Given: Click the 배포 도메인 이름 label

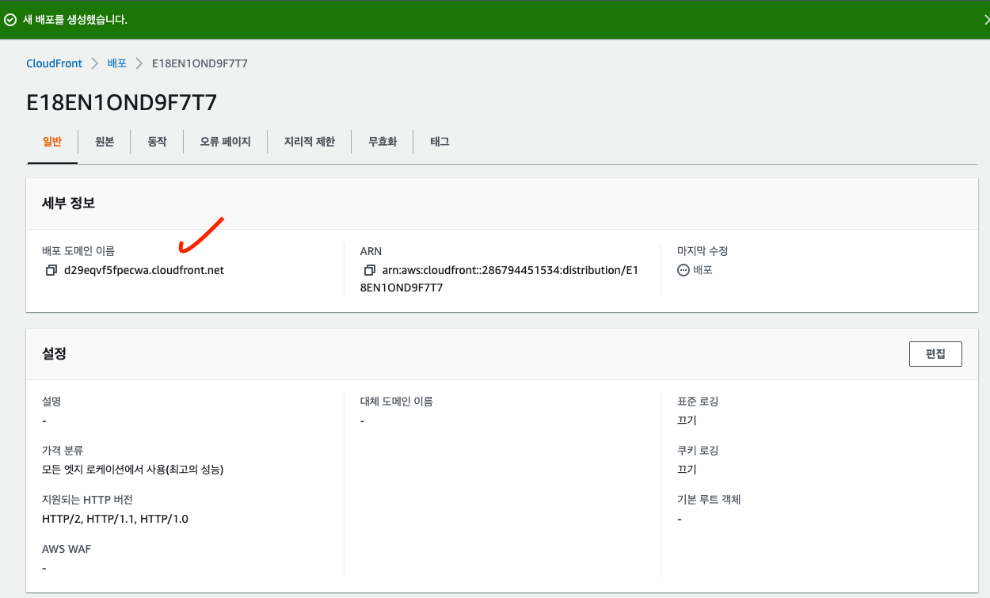Looking at the screenshot, I should click(x=78, y=251).
